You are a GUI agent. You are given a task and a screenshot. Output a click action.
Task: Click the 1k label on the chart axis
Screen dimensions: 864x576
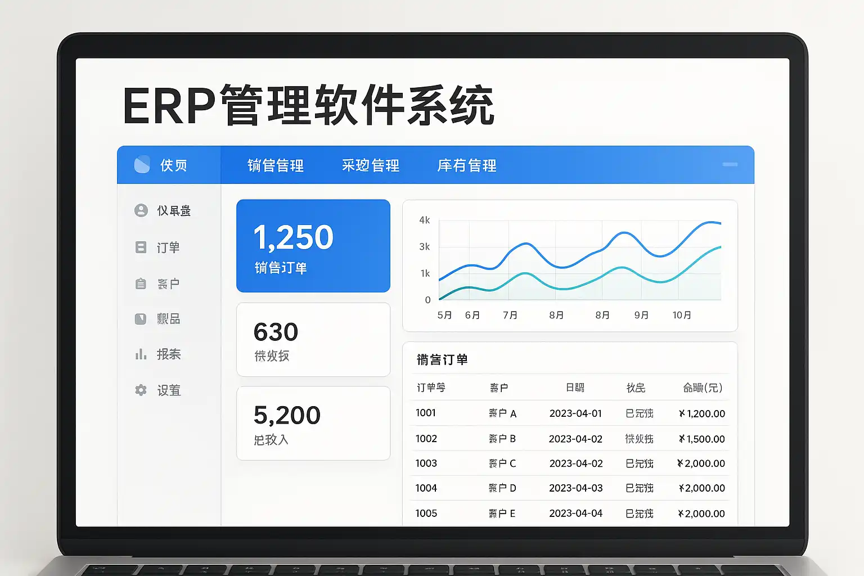pos(425,273)
